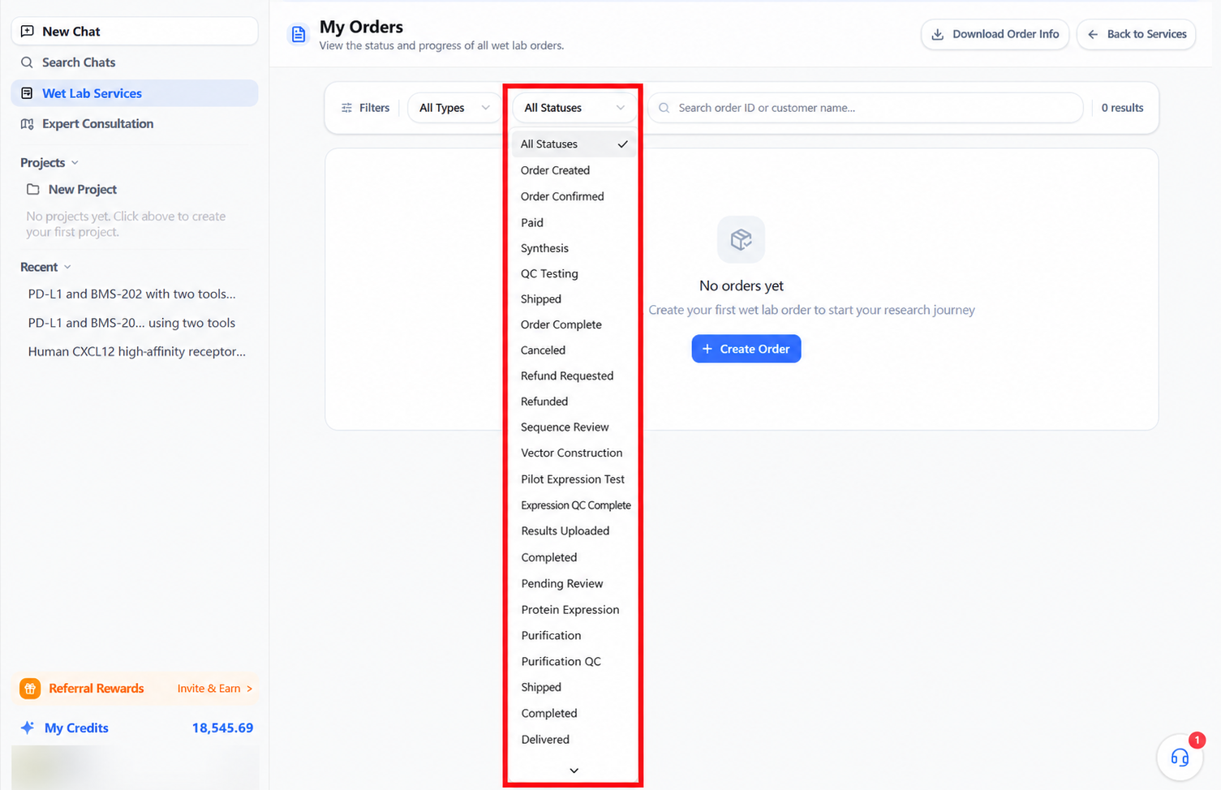Click Back to Services button

[x=1137, y=34]
